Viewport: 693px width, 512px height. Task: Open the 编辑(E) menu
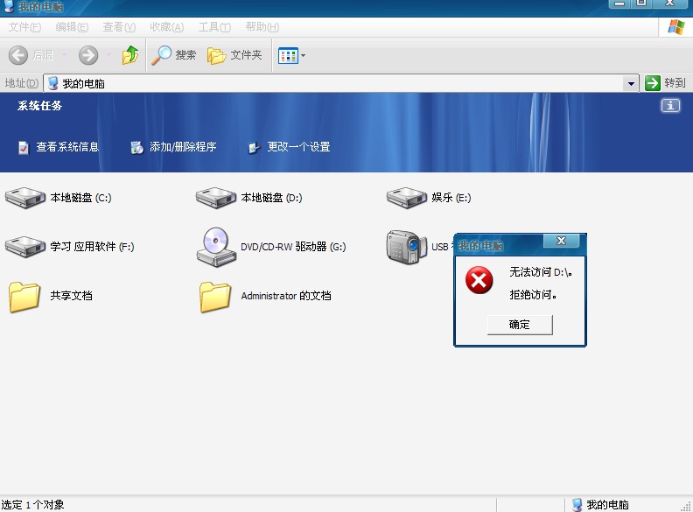click(72, 27)
